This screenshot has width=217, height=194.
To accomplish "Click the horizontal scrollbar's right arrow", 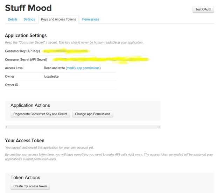I will pyautogui.click(x=159, y=127).
